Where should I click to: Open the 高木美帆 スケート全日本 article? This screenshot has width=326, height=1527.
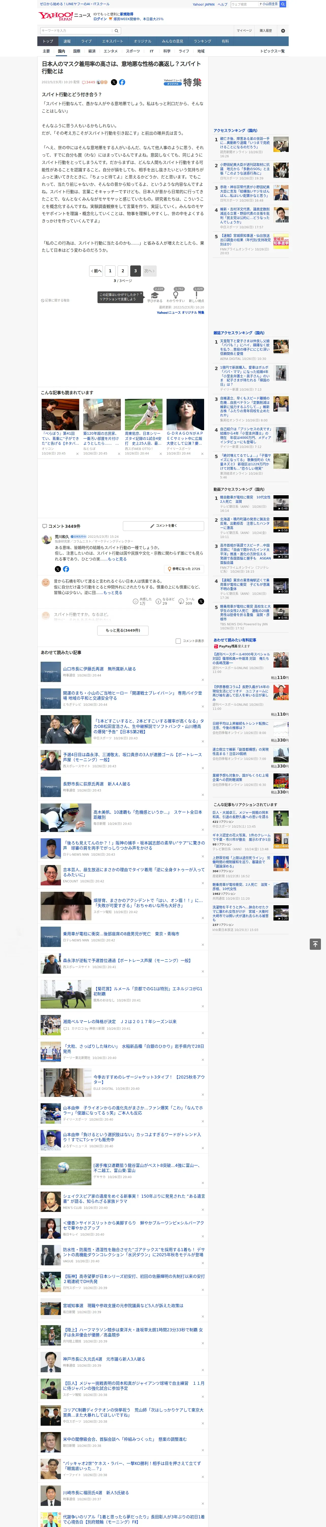148,814
